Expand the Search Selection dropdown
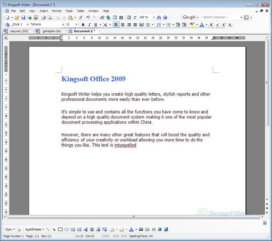The width and height of the screenshot is (272, 241). pos(241,17)
